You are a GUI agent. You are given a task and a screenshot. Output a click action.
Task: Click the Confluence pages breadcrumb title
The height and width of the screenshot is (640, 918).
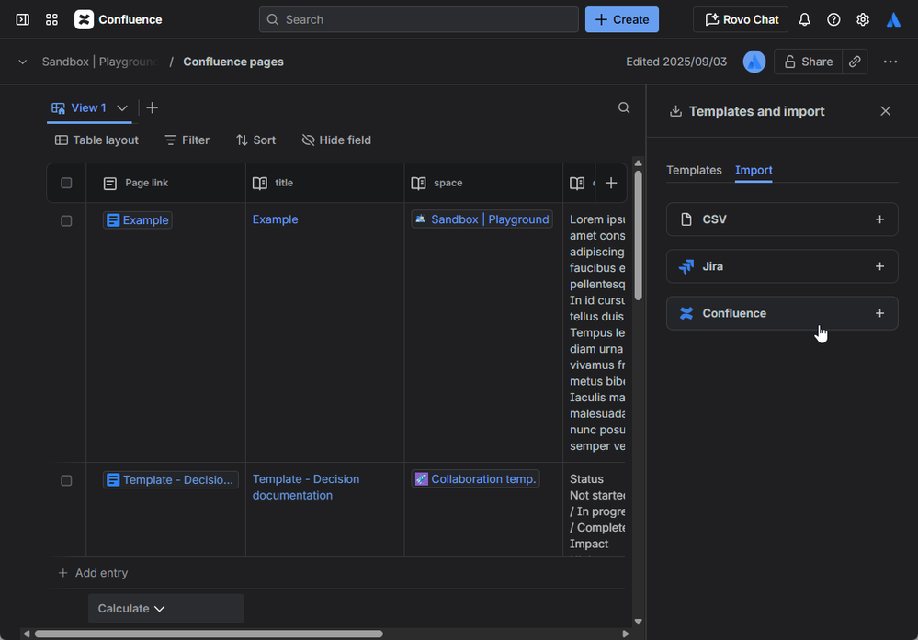(x=233, y=62)
